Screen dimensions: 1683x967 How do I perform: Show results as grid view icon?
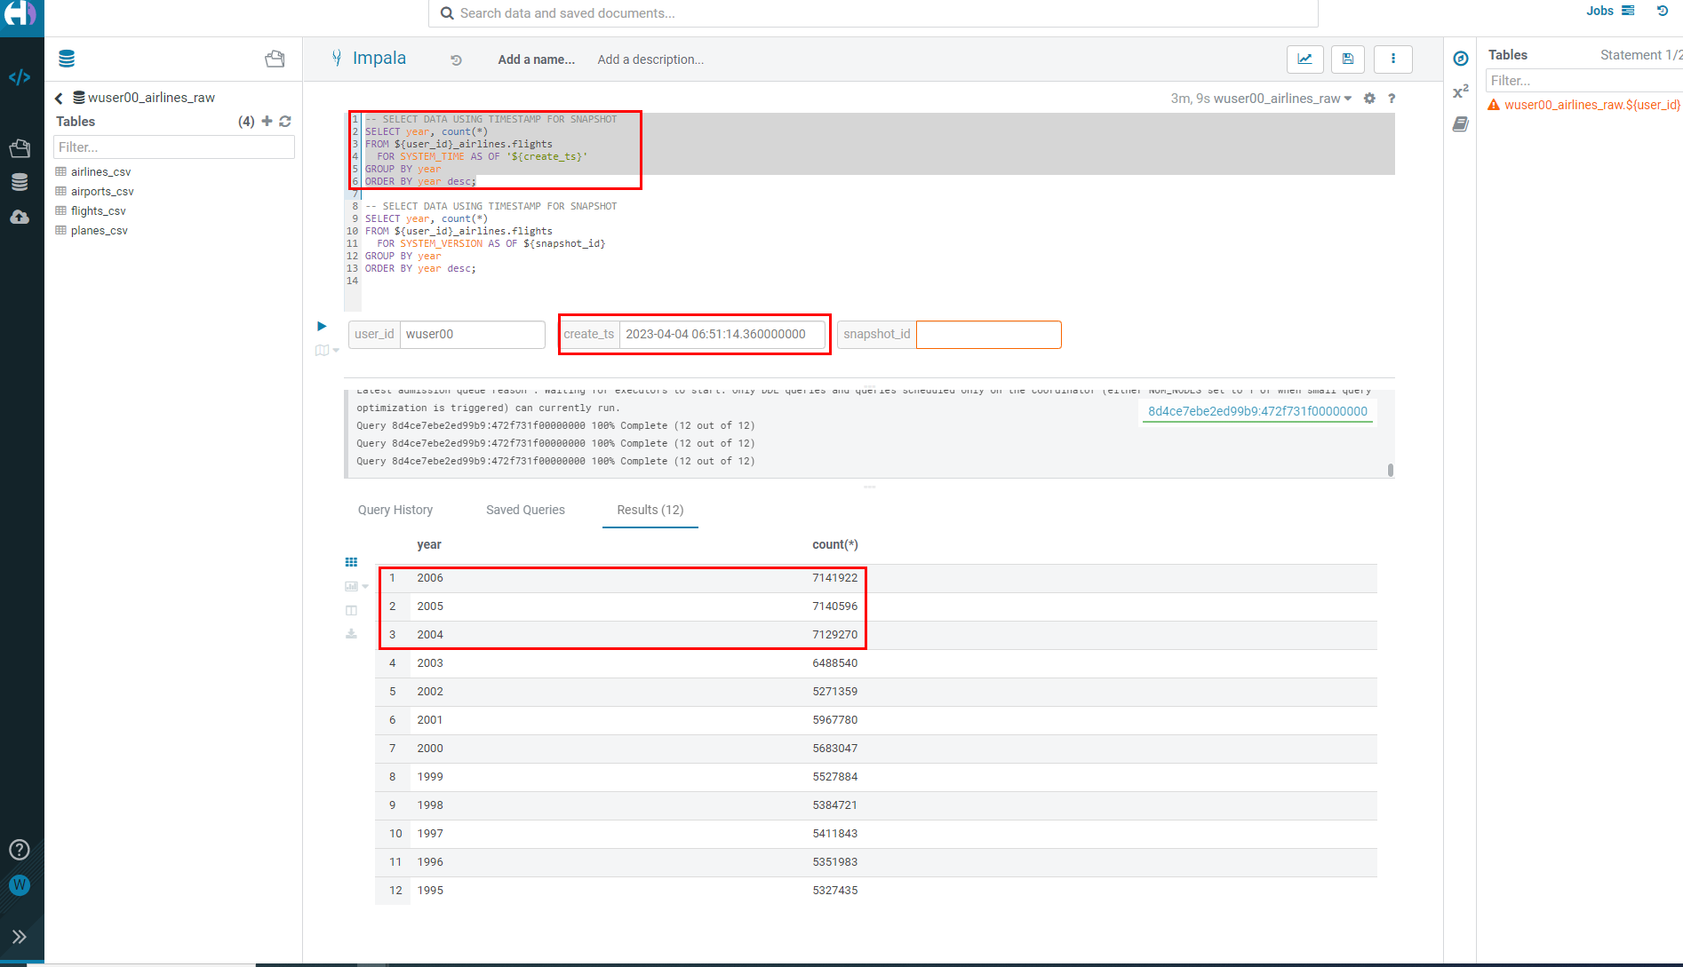point(351,562)
